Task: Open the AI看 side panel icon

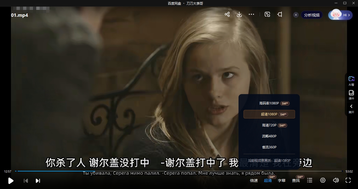Action: click(x=351, y=81)
